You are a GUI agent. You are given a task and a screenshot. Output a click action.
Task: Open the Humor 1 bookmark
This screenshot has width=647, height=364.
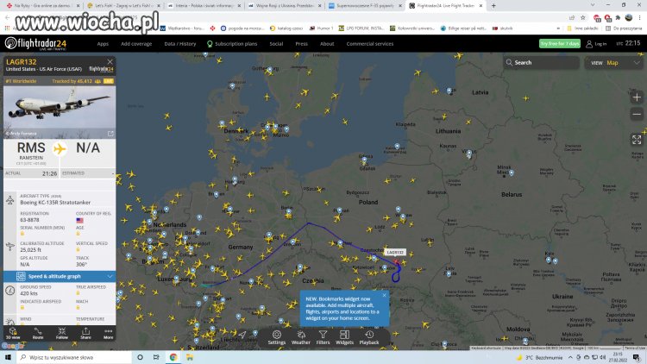click(x=322, y=28)
